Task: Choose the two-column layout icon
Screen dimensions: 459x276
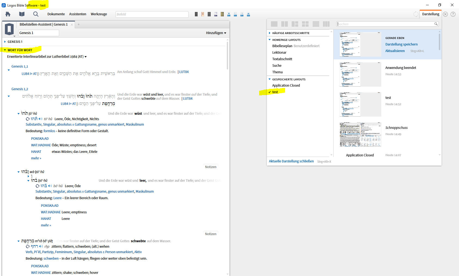Action: coord(285,24)
